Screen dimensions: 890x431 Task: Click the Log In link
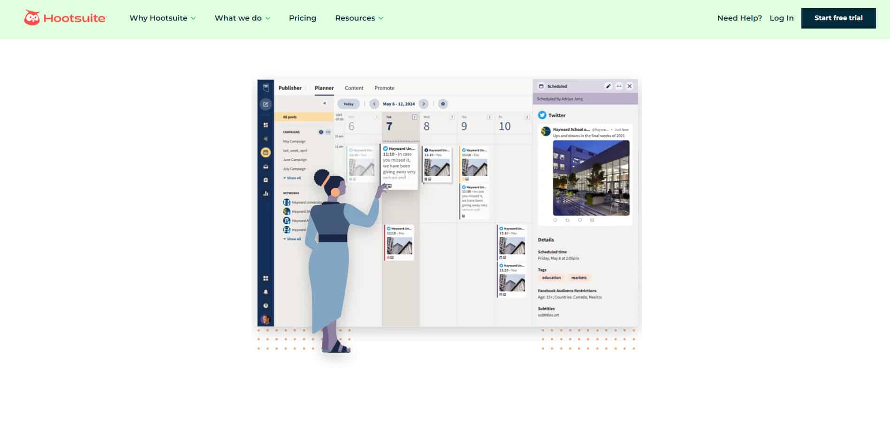[x=781, y=18]
